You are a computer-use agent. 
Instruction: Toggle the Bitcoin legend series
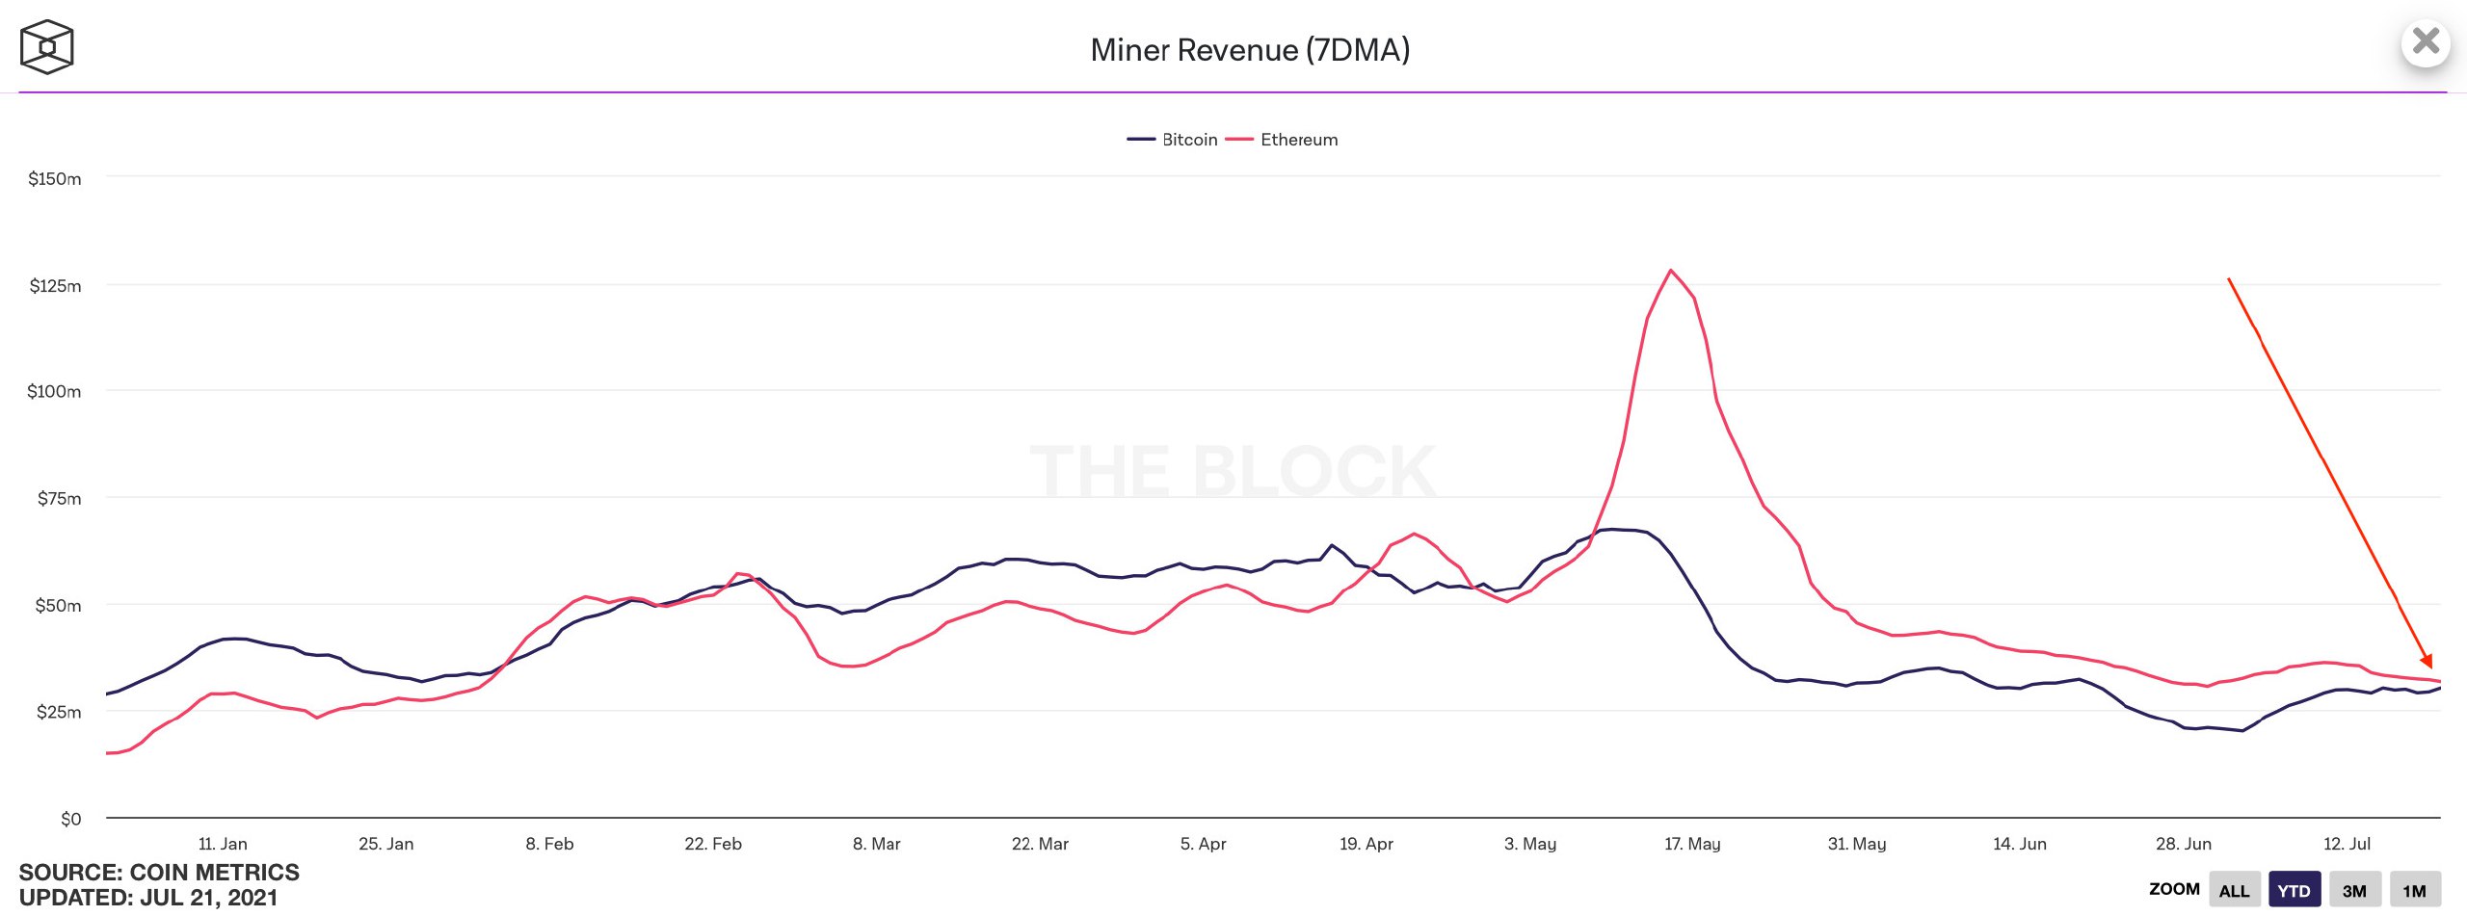coord(1173,140)
